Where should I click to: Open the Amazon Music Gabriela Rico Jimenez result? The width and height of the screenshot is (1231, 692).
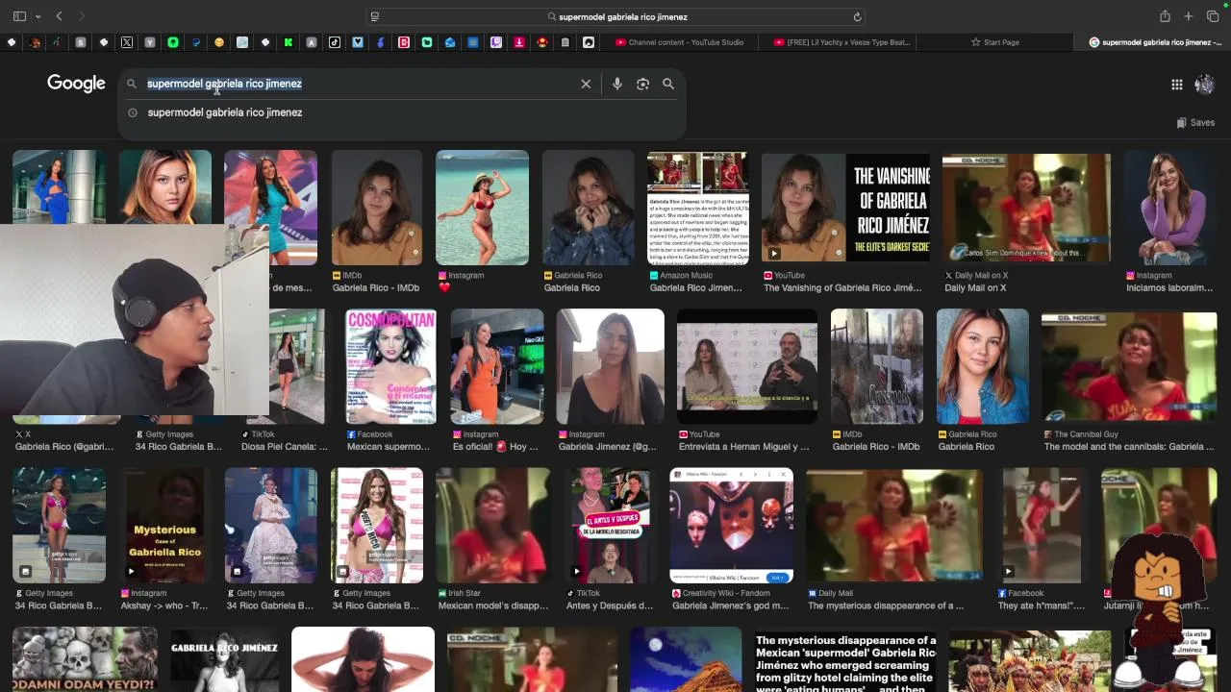pos(697,207)
